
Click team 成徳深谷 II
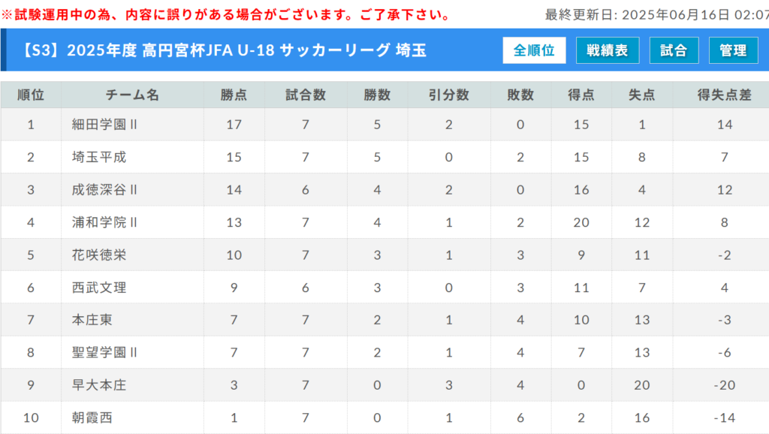(x=104, y=190)
